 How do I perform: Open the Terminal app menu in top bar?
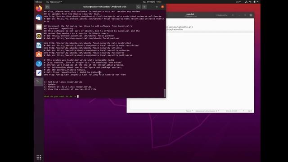pos(54,2)
